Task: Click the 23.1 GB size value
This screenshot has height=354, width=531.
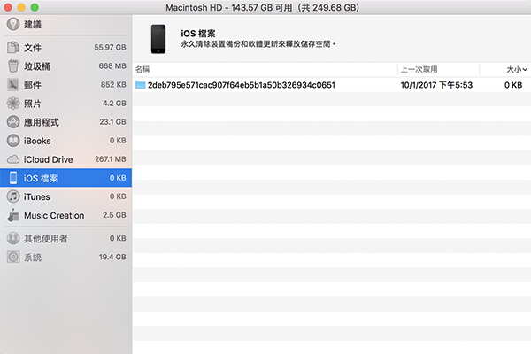Action: click(112, 121)
